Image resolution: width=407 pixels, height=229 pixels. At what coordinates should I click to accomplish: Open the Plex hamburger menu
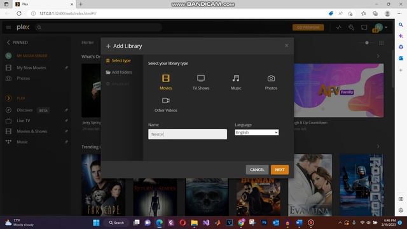(8, 27)
